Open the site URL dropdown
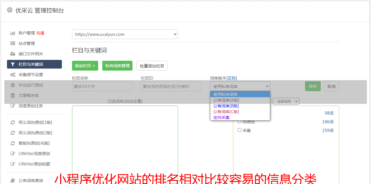371x184 pixels. 125,34
